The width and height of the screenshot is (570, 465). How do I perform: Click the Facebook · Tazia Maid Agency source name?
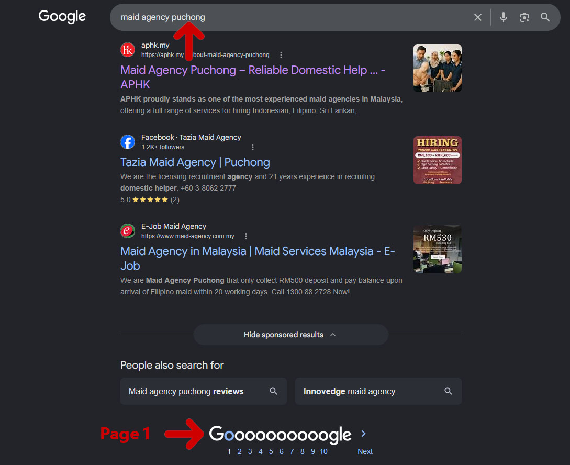(x=191, y=137)
